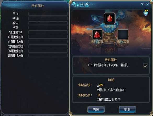Click the 洗练 button
Image resolution: width=153 pixels, height=116 pixels.
point(96,109)
